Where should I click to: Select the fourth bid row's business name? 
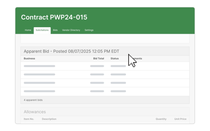point(39,91)
